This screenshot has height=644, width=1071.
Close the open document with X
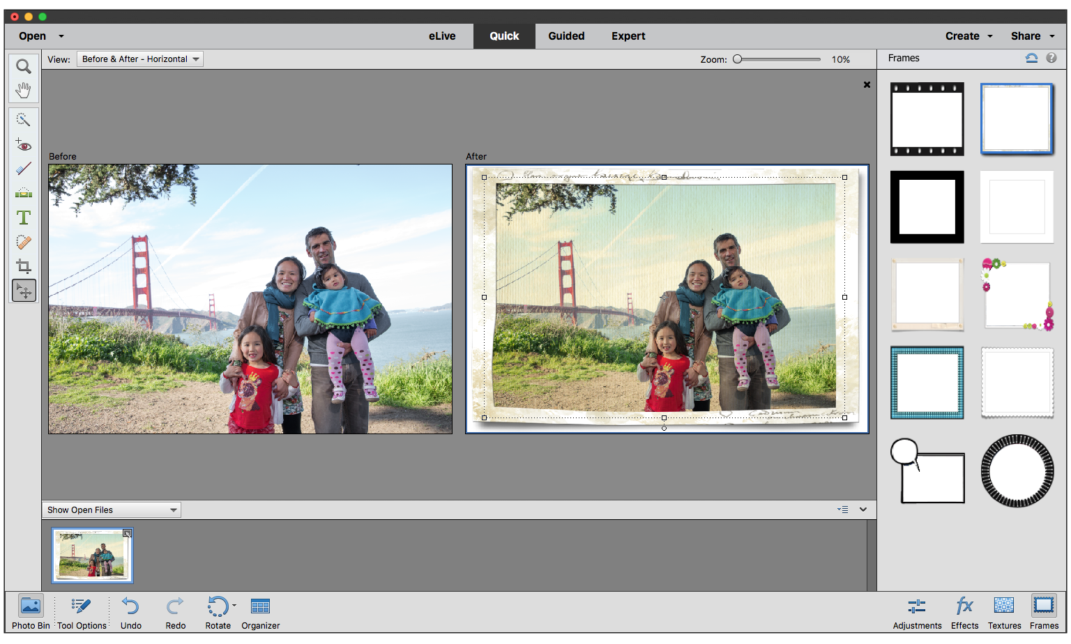pos(867,85)
